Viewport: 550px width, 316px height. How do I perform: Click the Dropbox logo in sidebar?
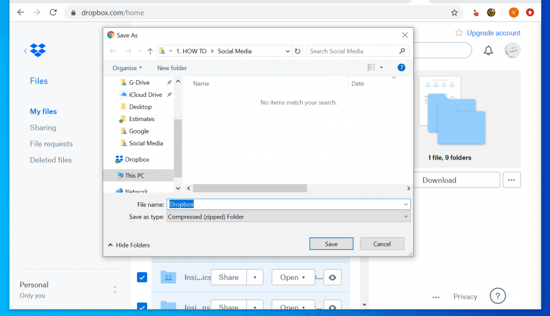tap(38, 50)
